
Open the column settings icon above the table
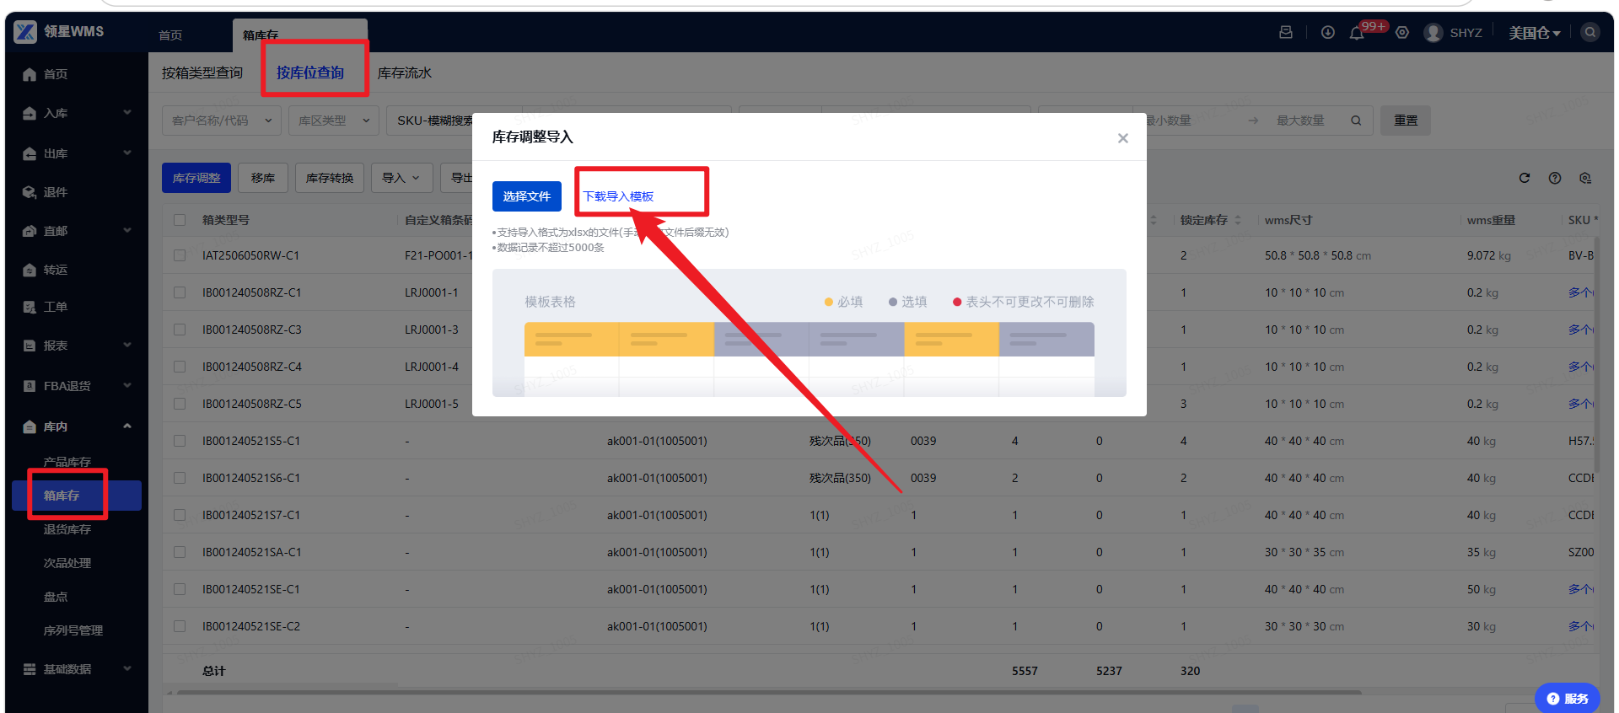(1585, 178)
